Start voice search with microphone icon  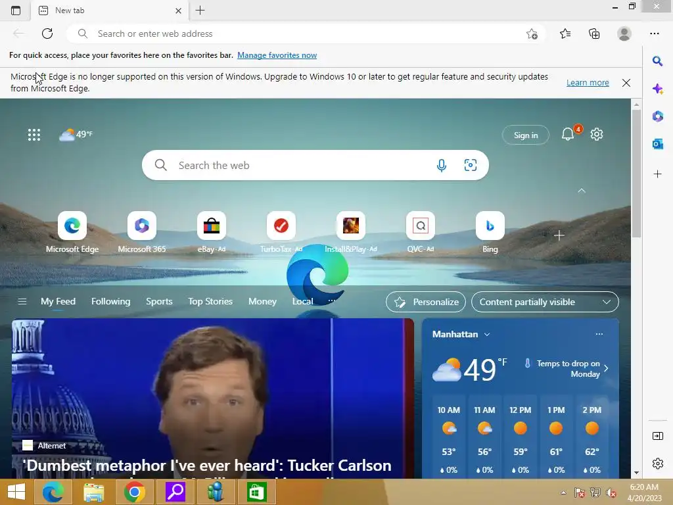(x=441, y=165)
